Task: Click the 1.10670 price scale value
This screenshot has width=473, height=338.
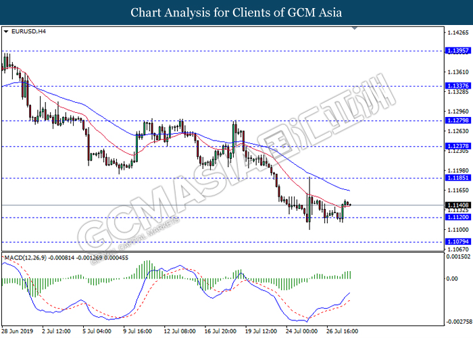Action: click(458, 249)
